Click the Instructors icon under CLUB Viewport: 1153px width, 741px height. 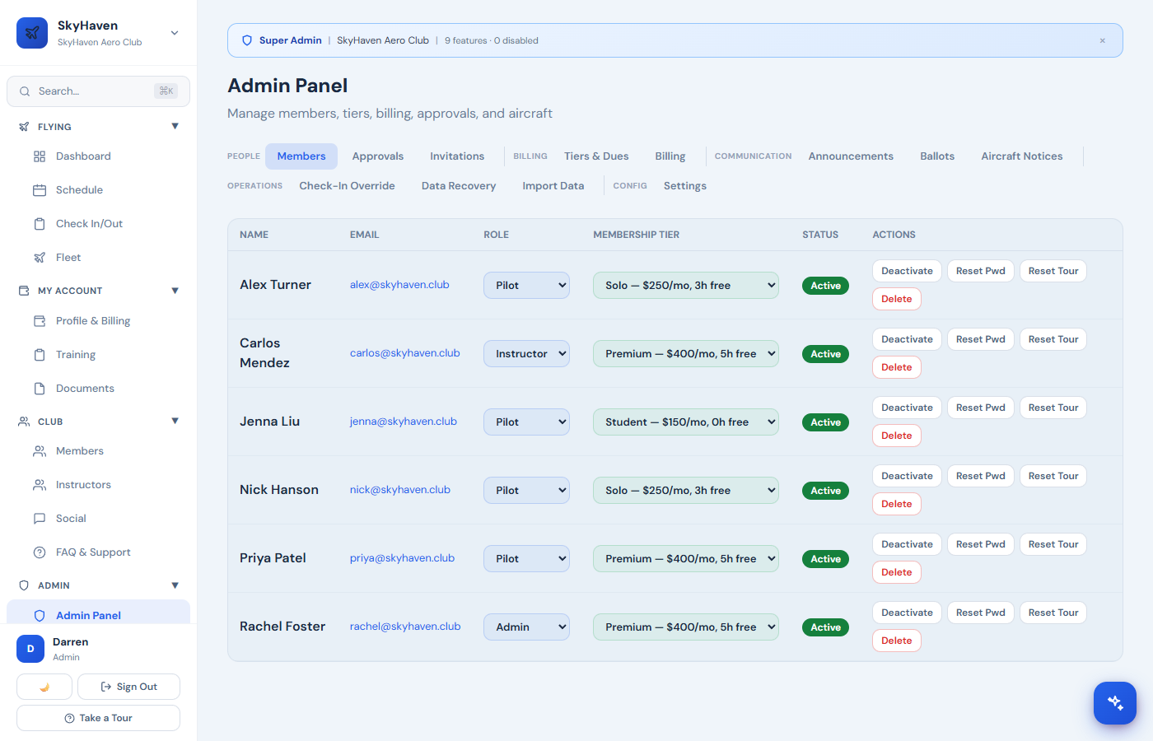39,484
